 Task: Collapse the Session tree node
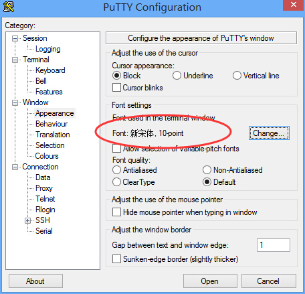tap(15, 39)
